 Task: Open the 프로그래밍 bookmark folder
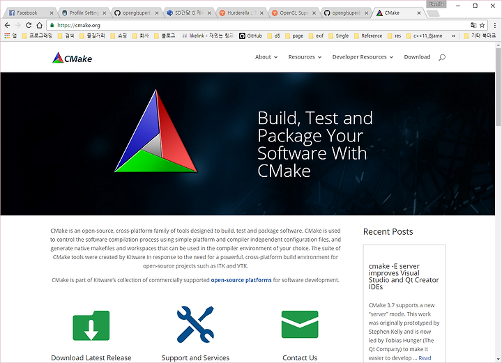(x=37, y=36)
